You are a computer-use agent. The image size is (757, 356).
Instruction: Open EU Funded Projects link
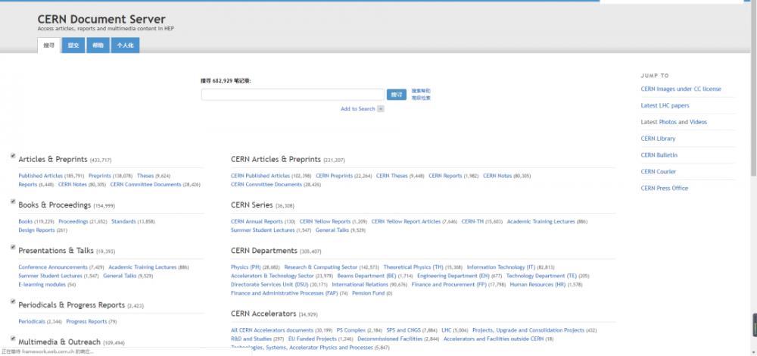click(313, 339)
